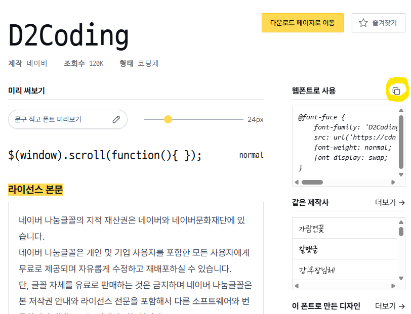Viewport: 411px width, 314px height.
Task: Click the 미리 써보기 heading
Action: (26, 91)
